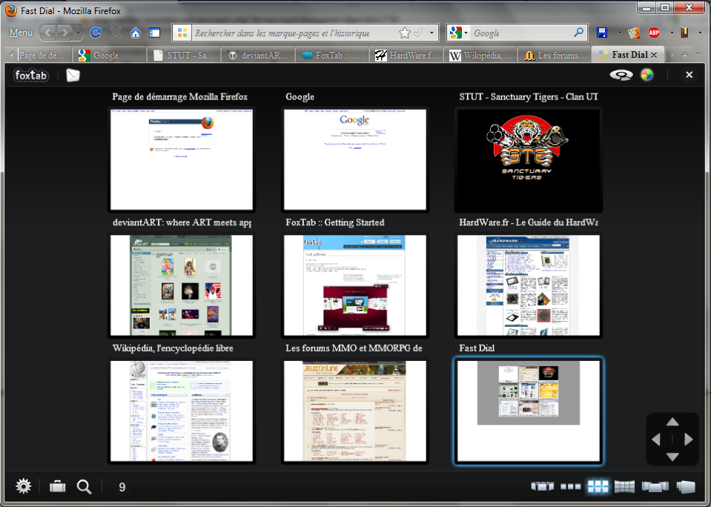711x507 pixels.
Task: Go forward with the forward arrow
Action: pos(65,33)
